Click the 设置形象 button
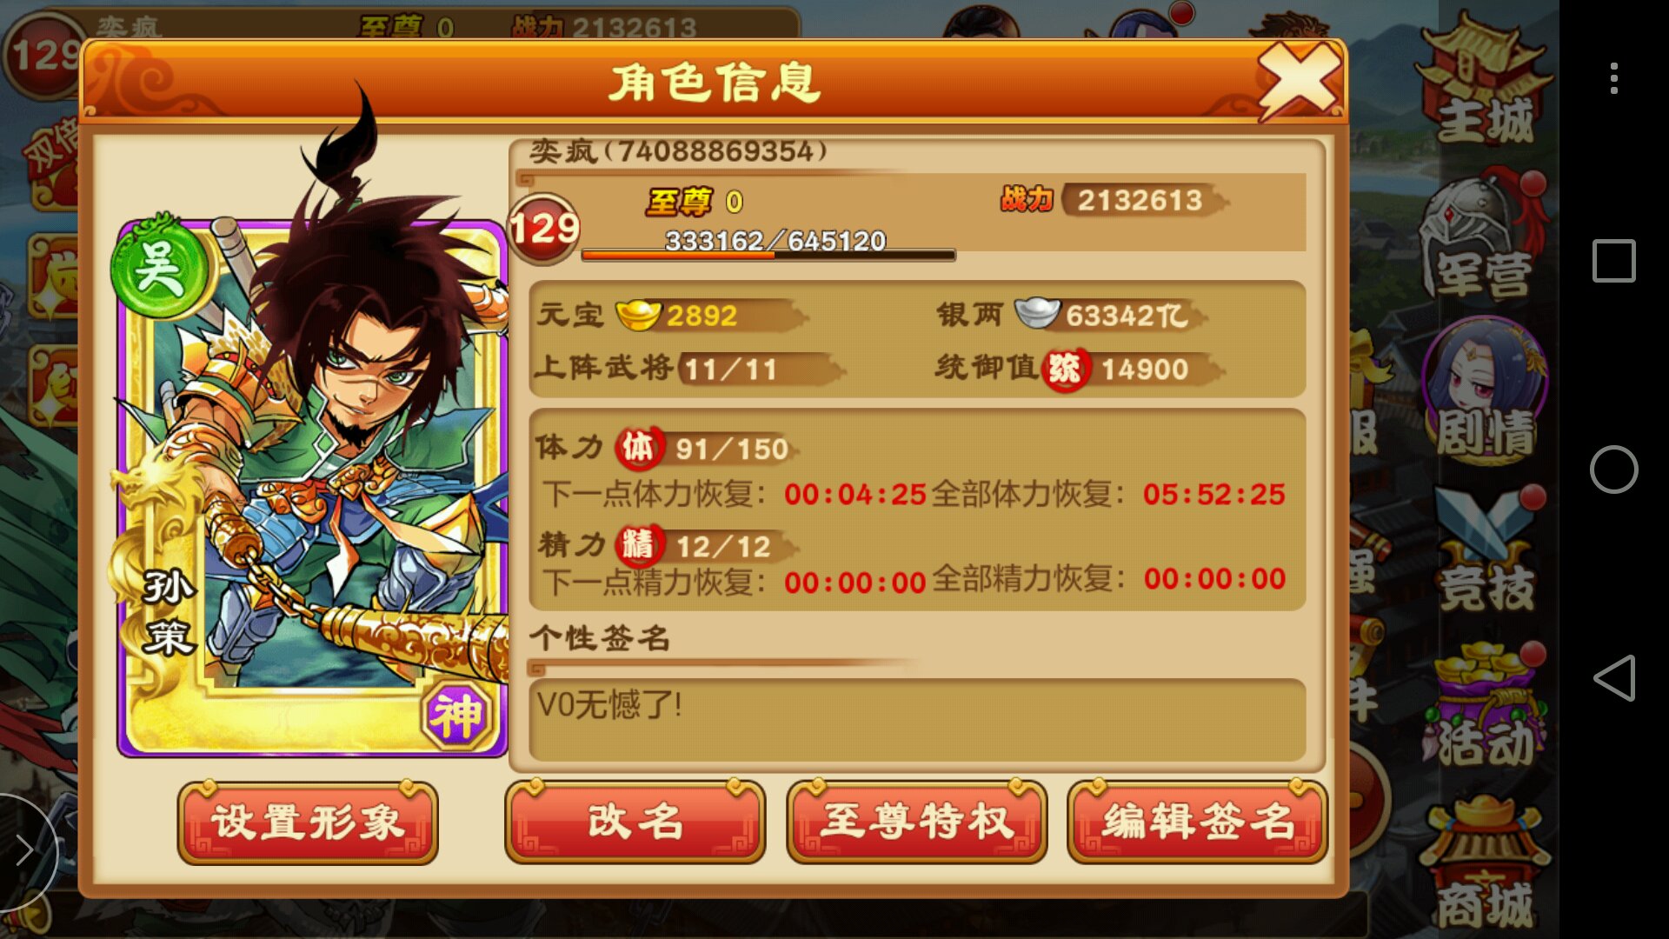This screenshot has width=1669, height=939. [308, 822]
